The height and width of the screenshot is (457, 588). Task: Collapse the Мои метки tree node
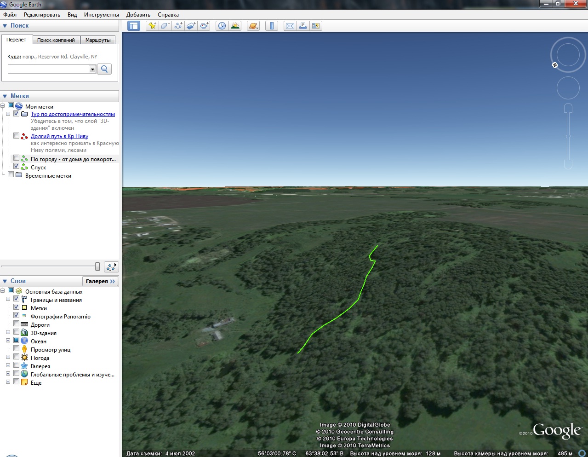pos(3,106)
